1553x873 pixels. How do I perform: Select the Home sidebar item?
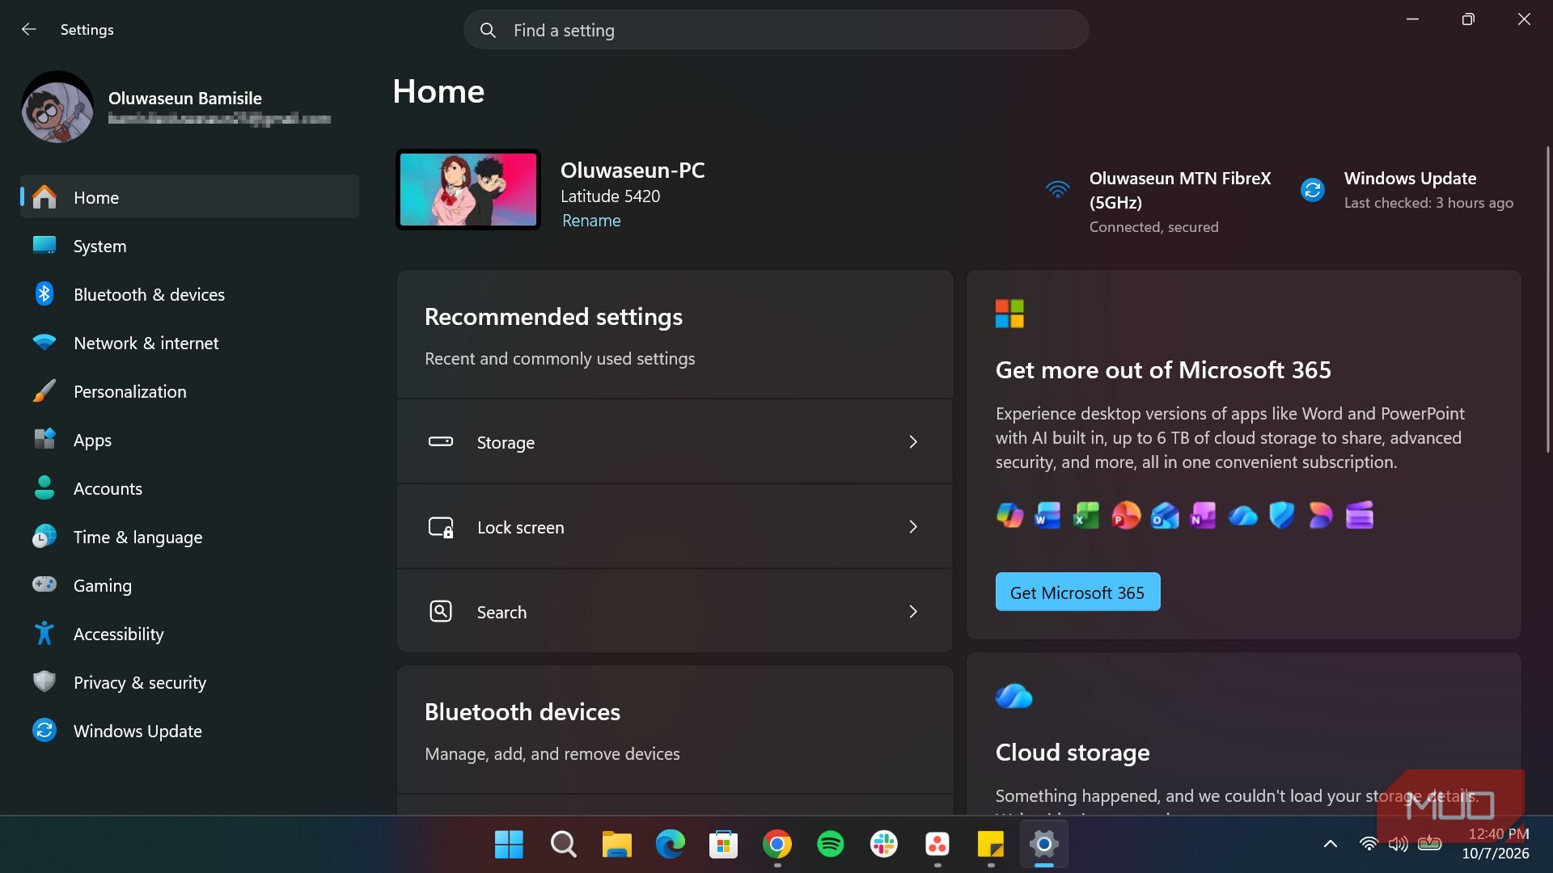189,196
